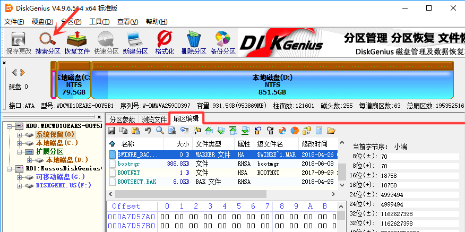Image resolution: width=465 pixels, height=232 pixels.
Task: Sort by 文件类型 column header
Action: tap(213, 144)
